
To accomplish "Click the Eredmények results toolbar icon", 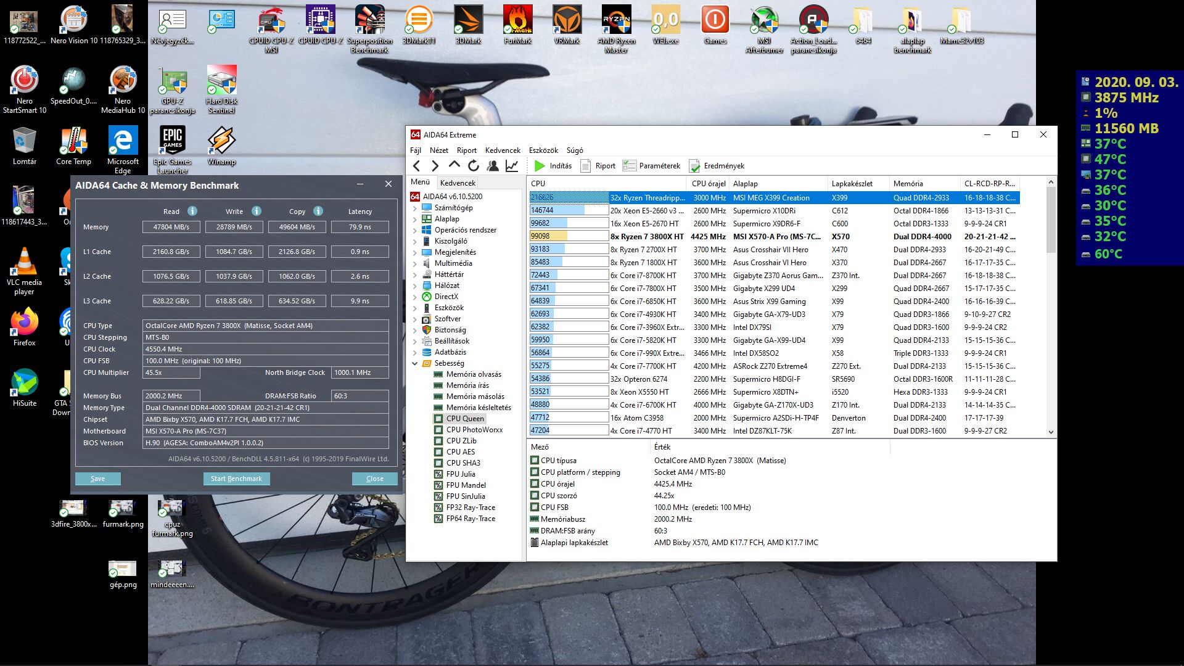I will pyautogui.click(x=694, y=166).
